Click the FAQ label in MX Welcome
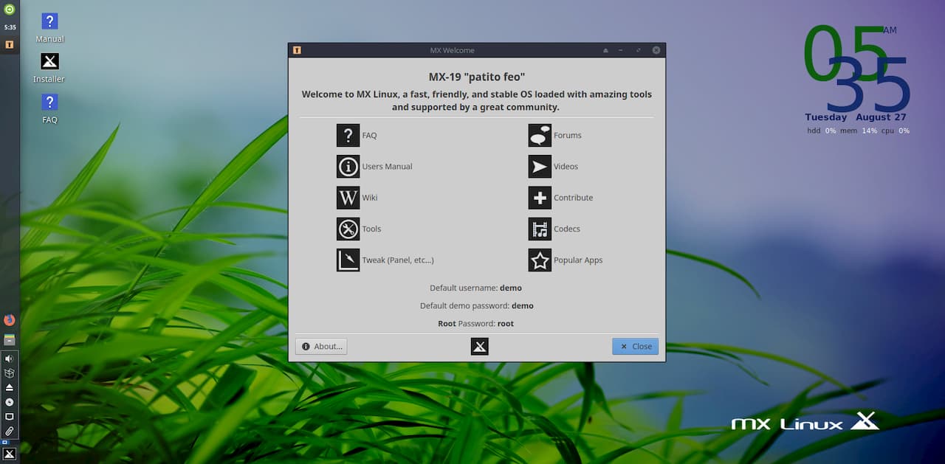Image resolution: width=945 pixels, height=464 pixels. (x=369, y=136)
